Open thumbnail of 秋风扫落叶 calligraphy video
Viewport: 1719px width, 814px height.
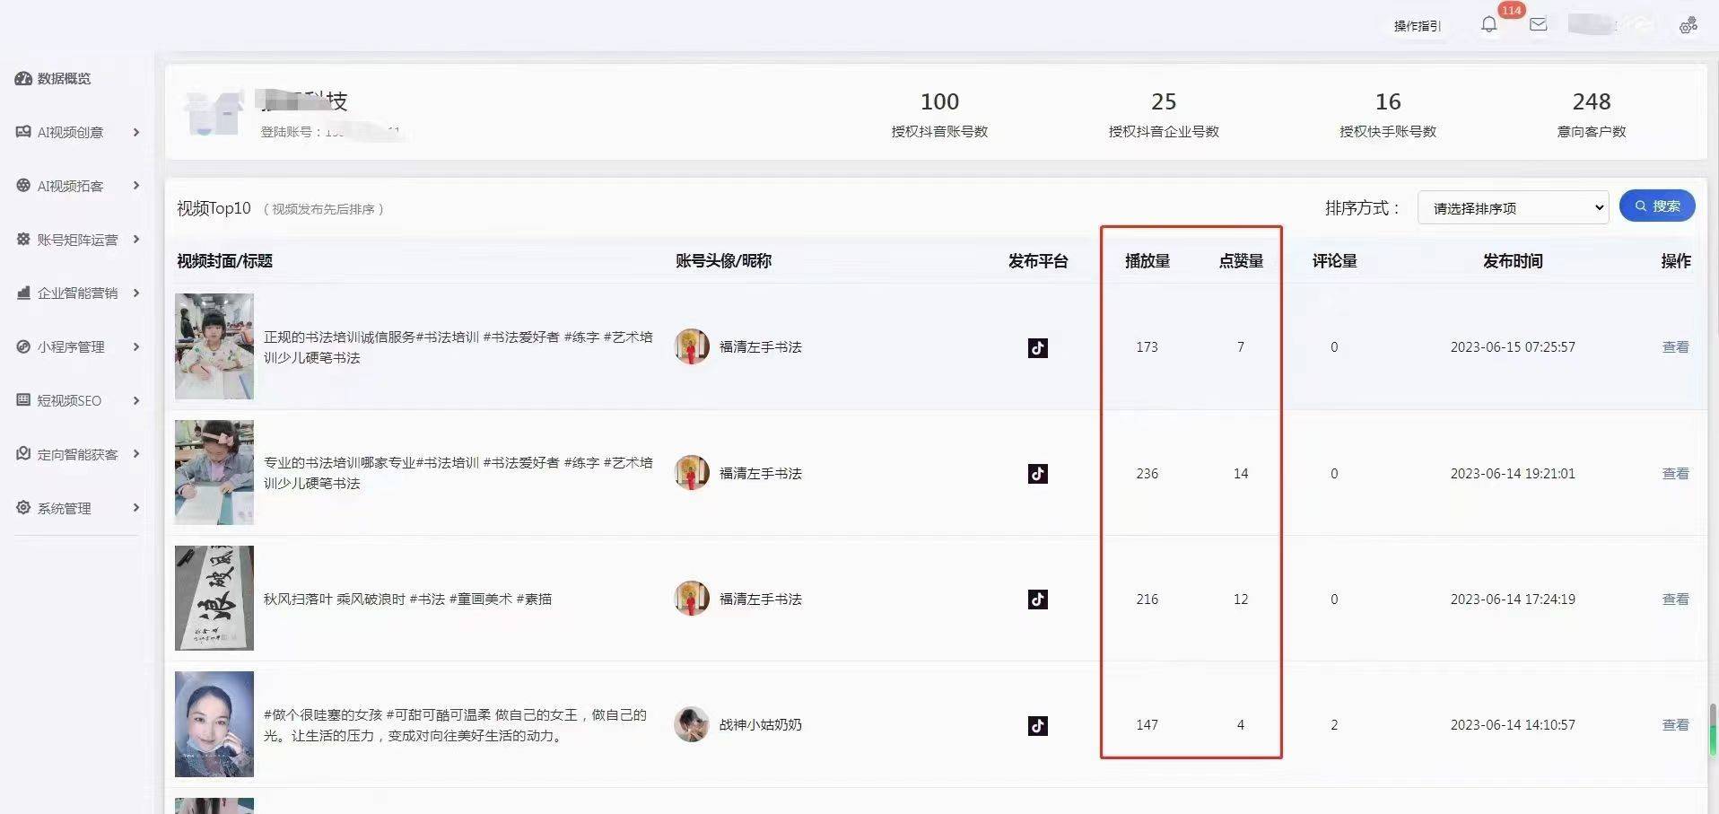tap(214, 598)
